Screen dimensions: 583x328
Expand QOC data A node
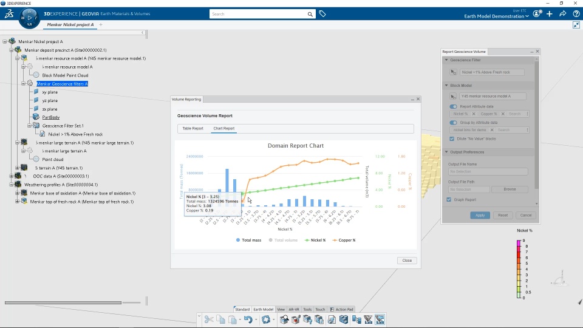[x=11, y=176]
